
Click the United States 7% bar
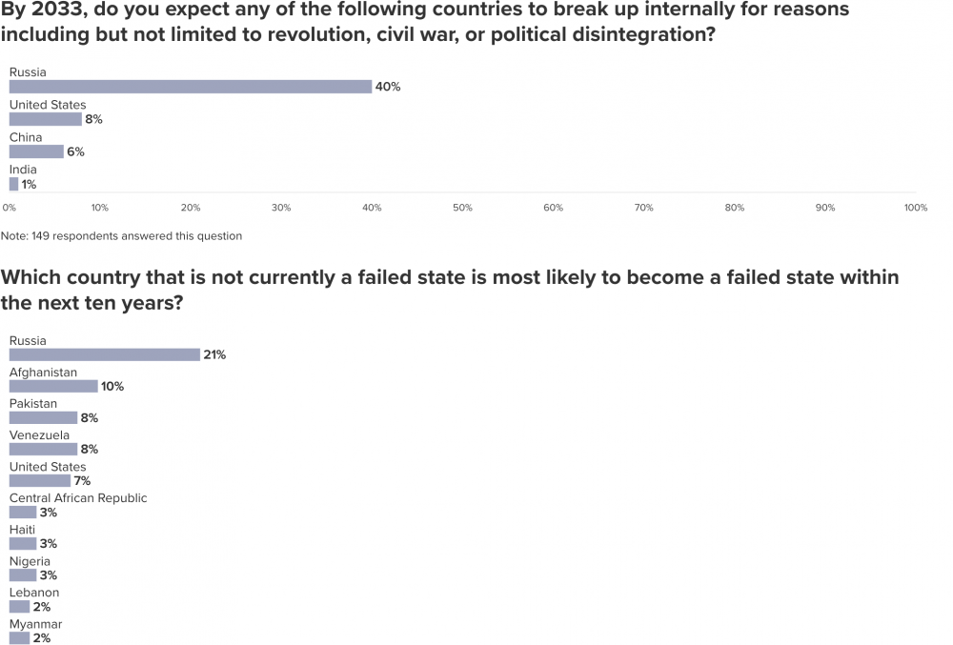coord(40,480)
